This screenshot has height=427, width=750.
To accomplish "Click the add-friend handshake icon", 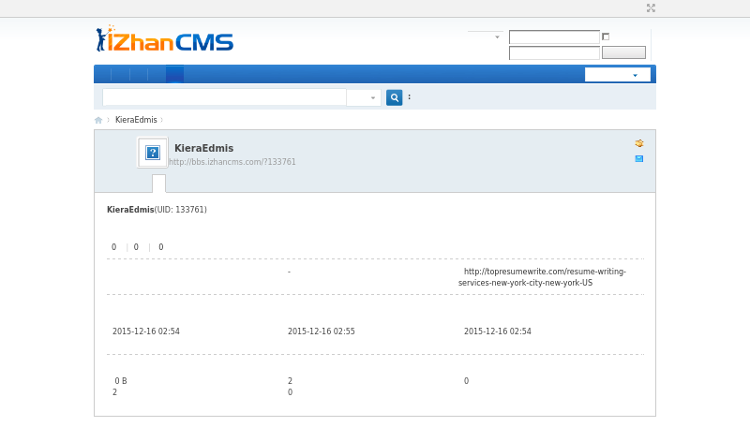I will (x=639, y=143).
